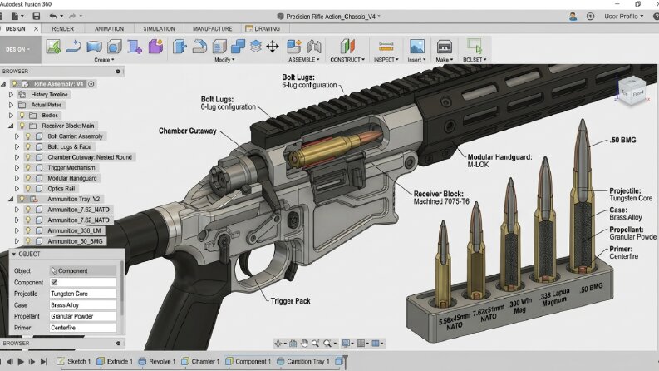This screenshot has width=659, height=371.
Task: Hide the Trigger Mechanism component
Action: (28, 167)
